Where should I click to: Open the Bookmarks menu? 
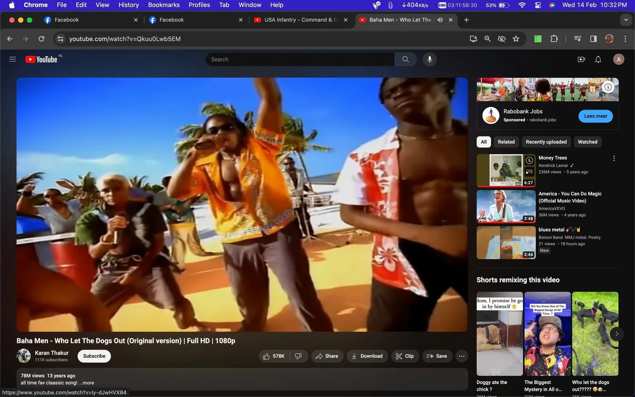[x=164, y=5]
